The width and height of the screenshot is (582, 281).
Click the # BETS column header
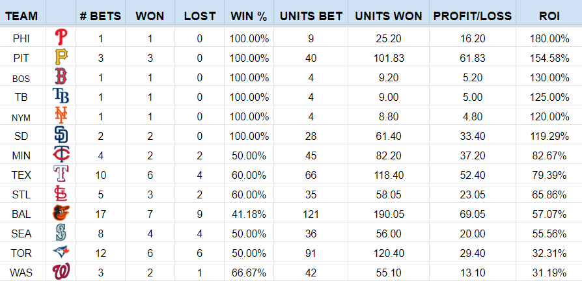point(101,16)
